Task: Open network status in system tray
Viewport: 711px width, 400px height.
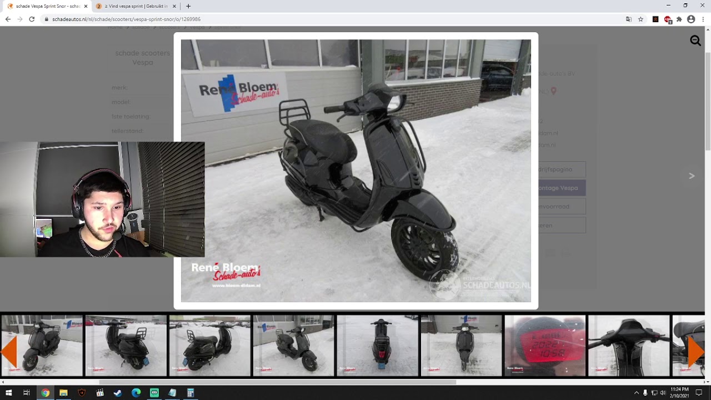Action: [x=654, y=393]
